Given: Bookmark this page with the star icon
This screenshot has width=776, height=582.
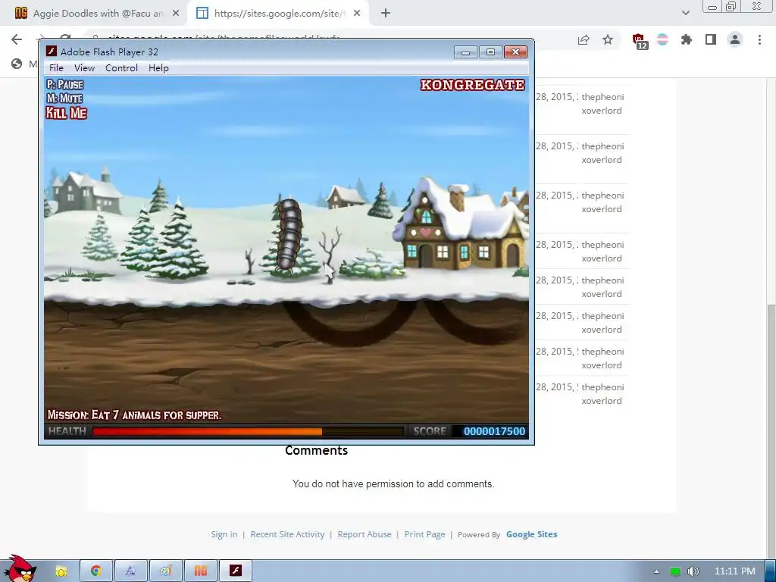Looking at the screenshot, I should click(x=608, y=39).
